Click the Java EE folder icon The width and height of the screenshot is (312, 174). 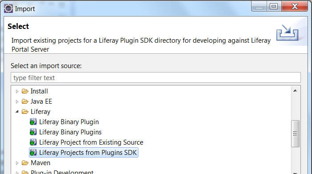click(25, 101)
